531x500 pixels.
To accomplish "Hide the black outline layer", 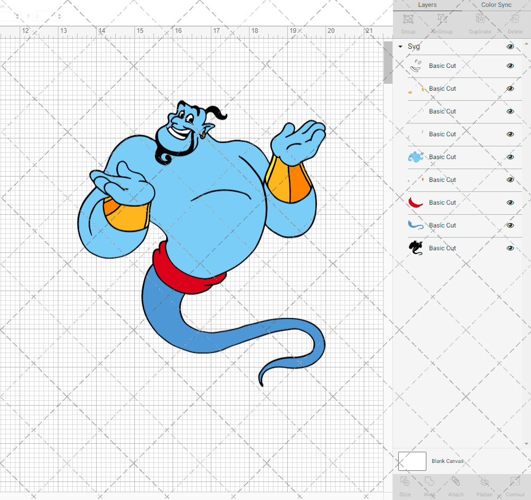I will (x=510, y=248).
